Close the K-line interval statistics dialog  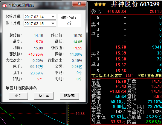click(79, 4)
